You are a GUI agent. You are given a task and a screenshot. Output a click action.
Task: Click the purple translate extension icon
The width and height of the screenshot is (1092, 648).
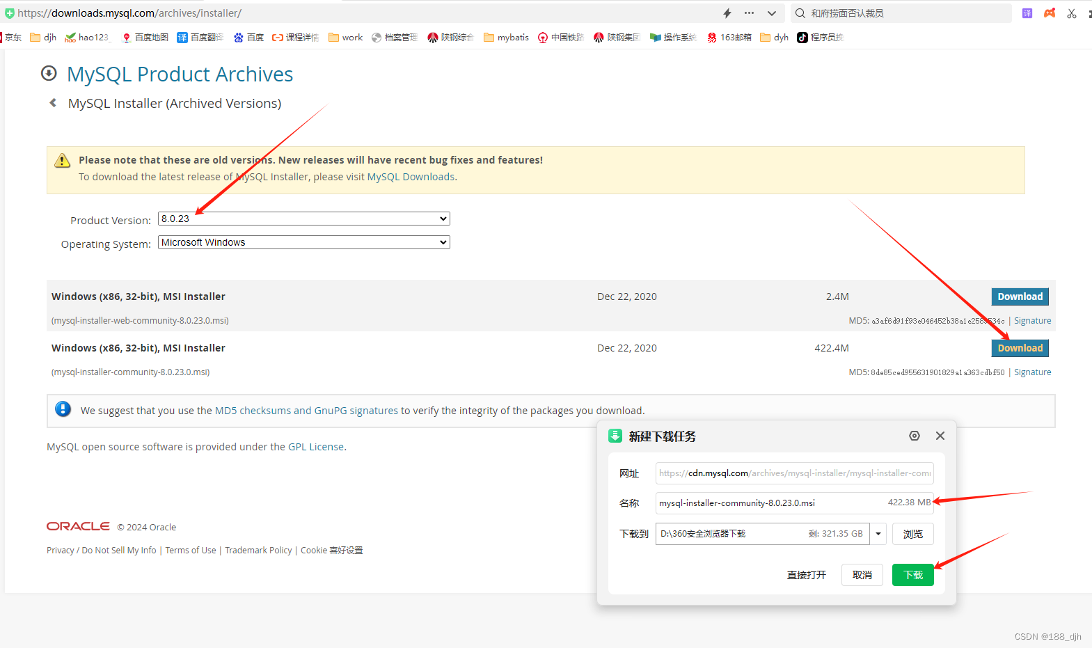pyautogui.click(x=1027, y=13)
